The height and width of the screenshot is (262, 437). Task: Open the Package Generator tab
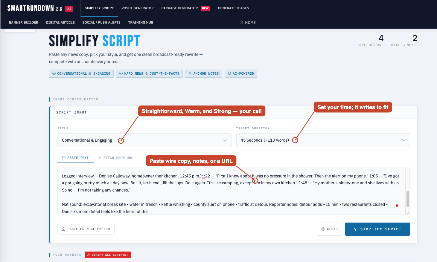(179, 8)
